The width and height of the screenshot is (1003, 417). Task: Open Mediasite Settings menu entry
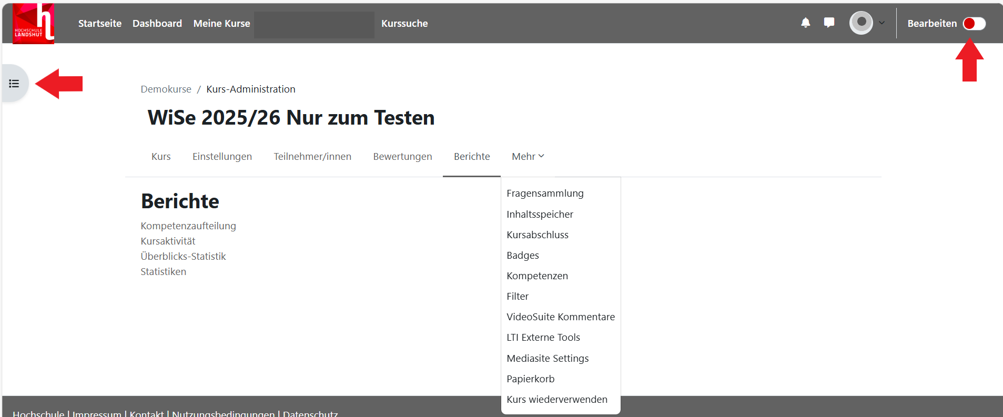click(x=548, y=358)
